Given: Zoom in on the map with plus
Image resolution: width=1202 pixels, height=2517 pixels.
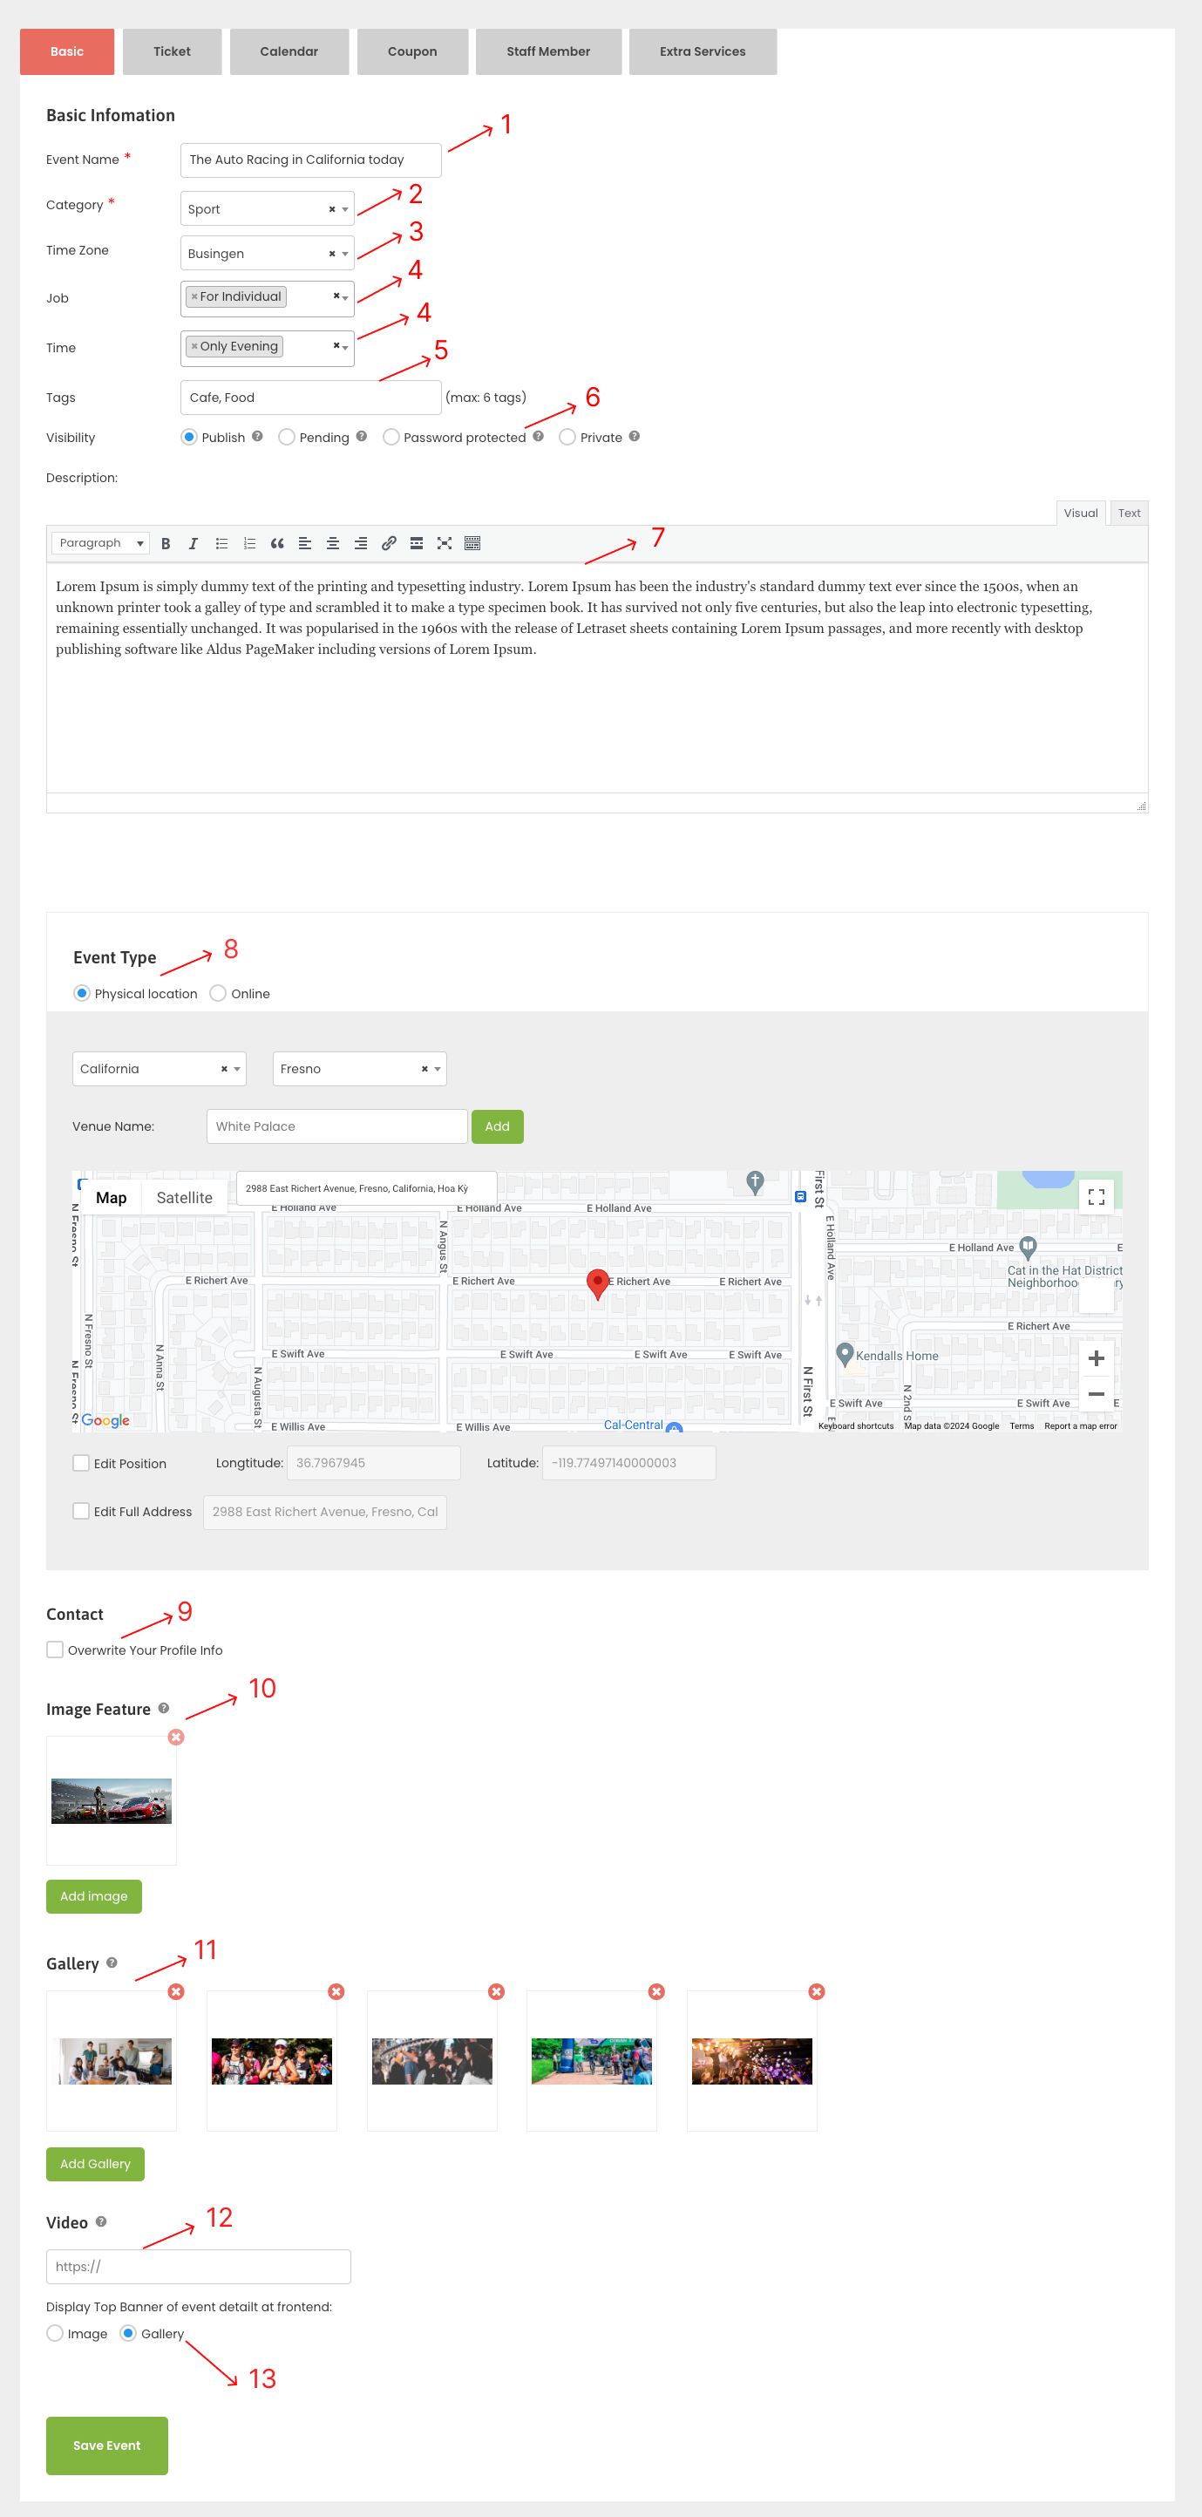Looking at the screenshot, I should (x=1096, y=1358).
